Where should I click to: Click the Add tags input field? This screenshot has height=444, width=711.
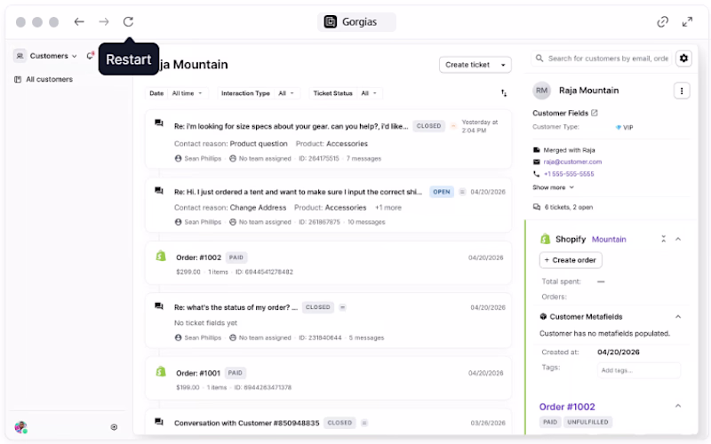638,370
